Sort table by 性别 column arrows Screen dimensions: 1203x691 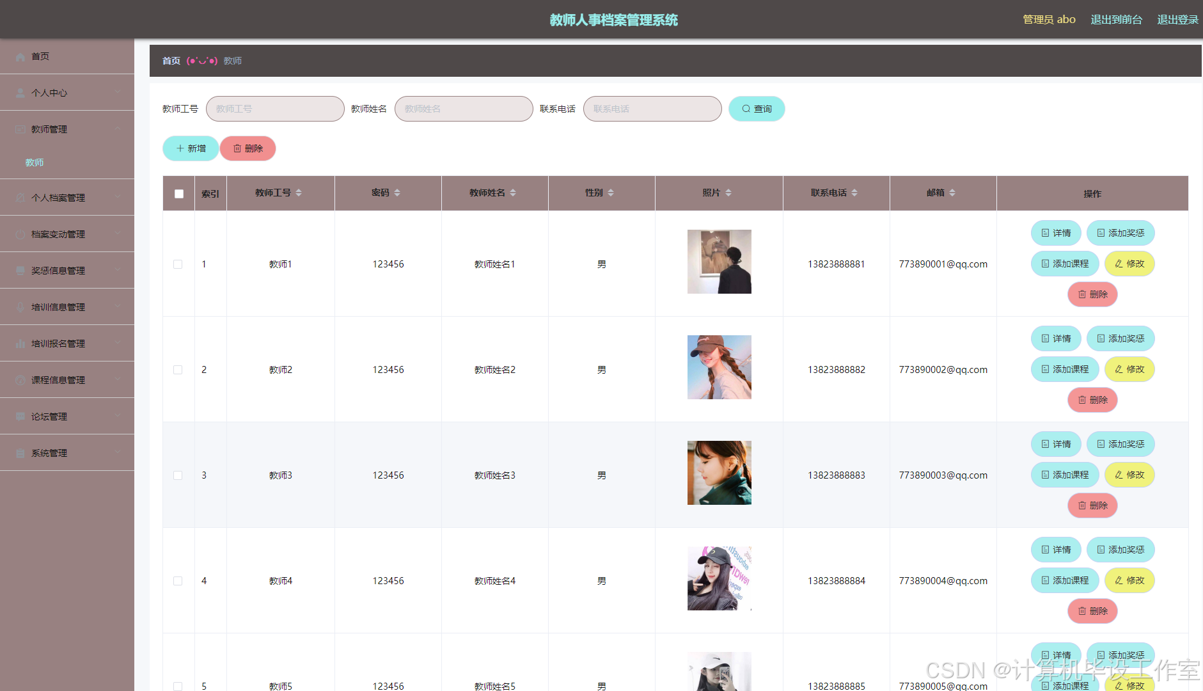[611, 193]
